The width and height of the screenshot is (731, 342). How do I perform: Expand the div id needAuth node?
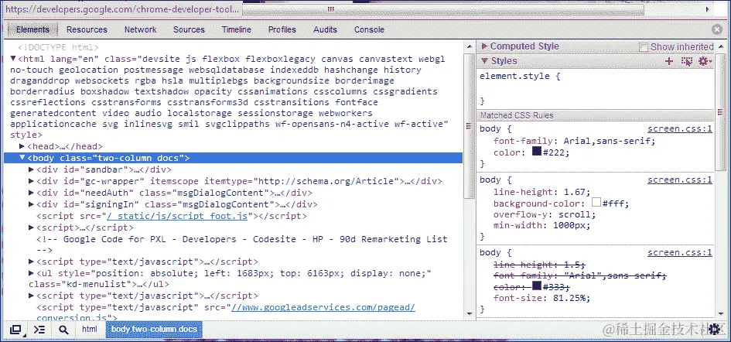point(31,193)
